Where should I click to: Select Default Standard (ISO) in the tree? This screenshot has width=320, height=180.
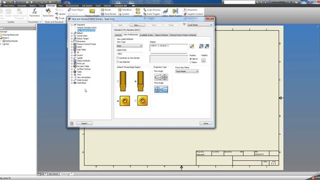[86, 27]
